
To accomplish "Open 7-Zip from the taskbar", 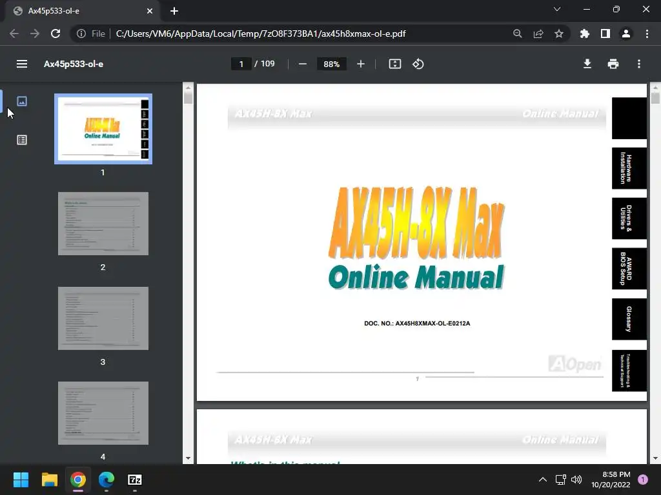I will (x=135, y=480).
